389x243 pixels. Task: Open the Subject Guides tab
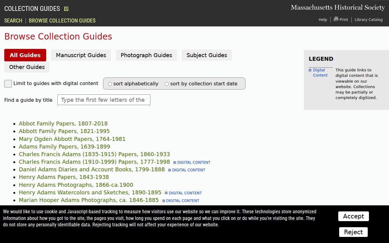point(207,55)
